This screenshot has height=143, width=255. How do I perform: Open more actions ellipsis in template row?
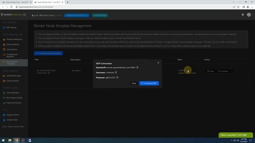pos(232,71)
